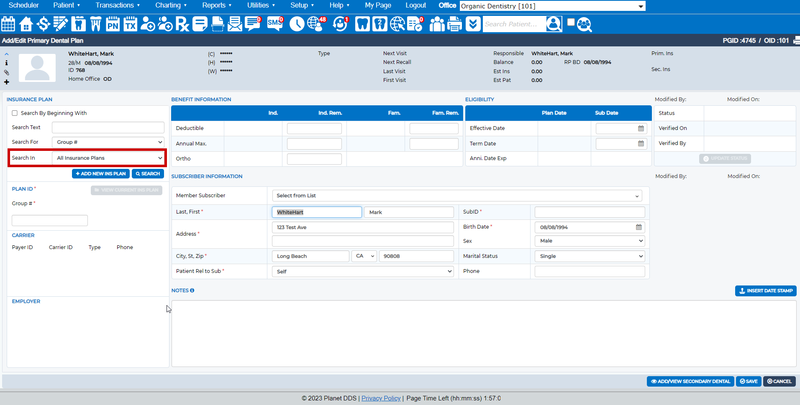
Task: Open the Office Organic Dentistry dropdown
Action: (552, 6)
